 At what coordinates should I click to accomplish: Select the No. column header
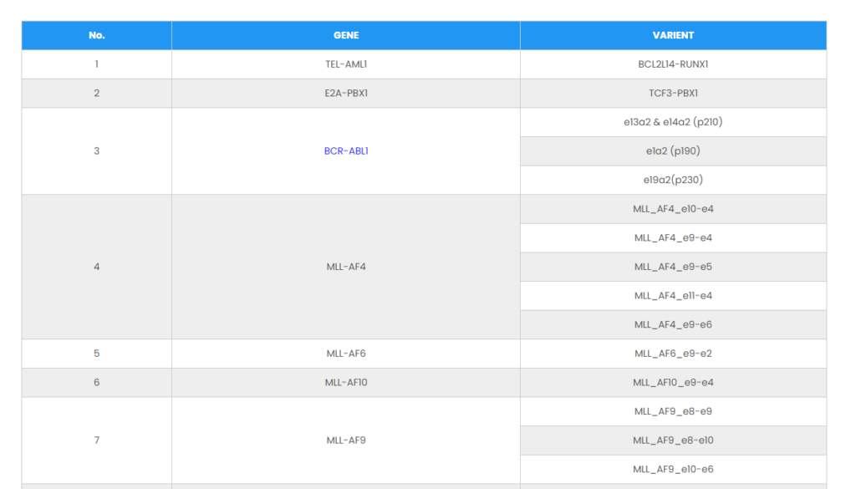97,35
